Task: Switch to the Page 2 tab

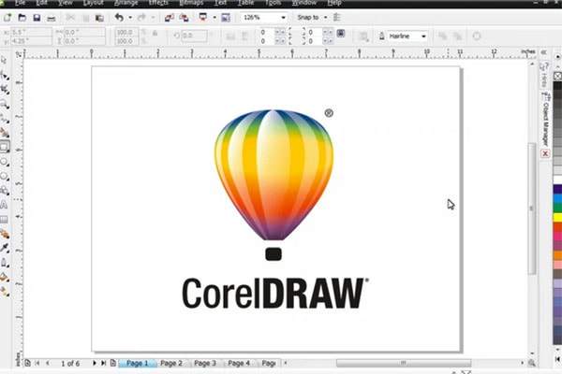Action: [x=171, y=364]
